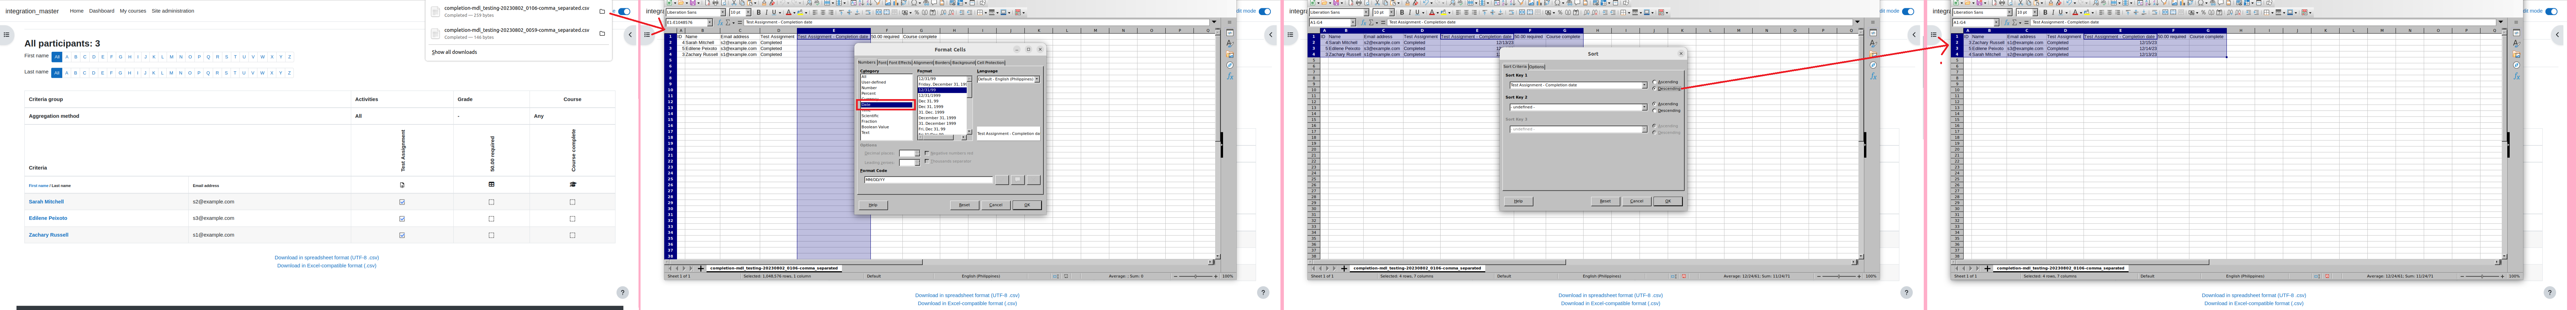Image resolution: width=2576 pixels, height=310 pixels.
Task: Click Show all downloads in the browser popup
Action: coord(454,52)
